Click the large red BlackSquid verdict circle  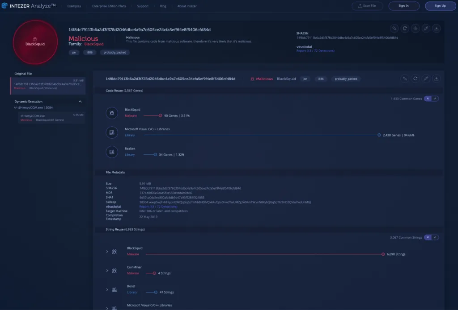(x=35, y=42)
